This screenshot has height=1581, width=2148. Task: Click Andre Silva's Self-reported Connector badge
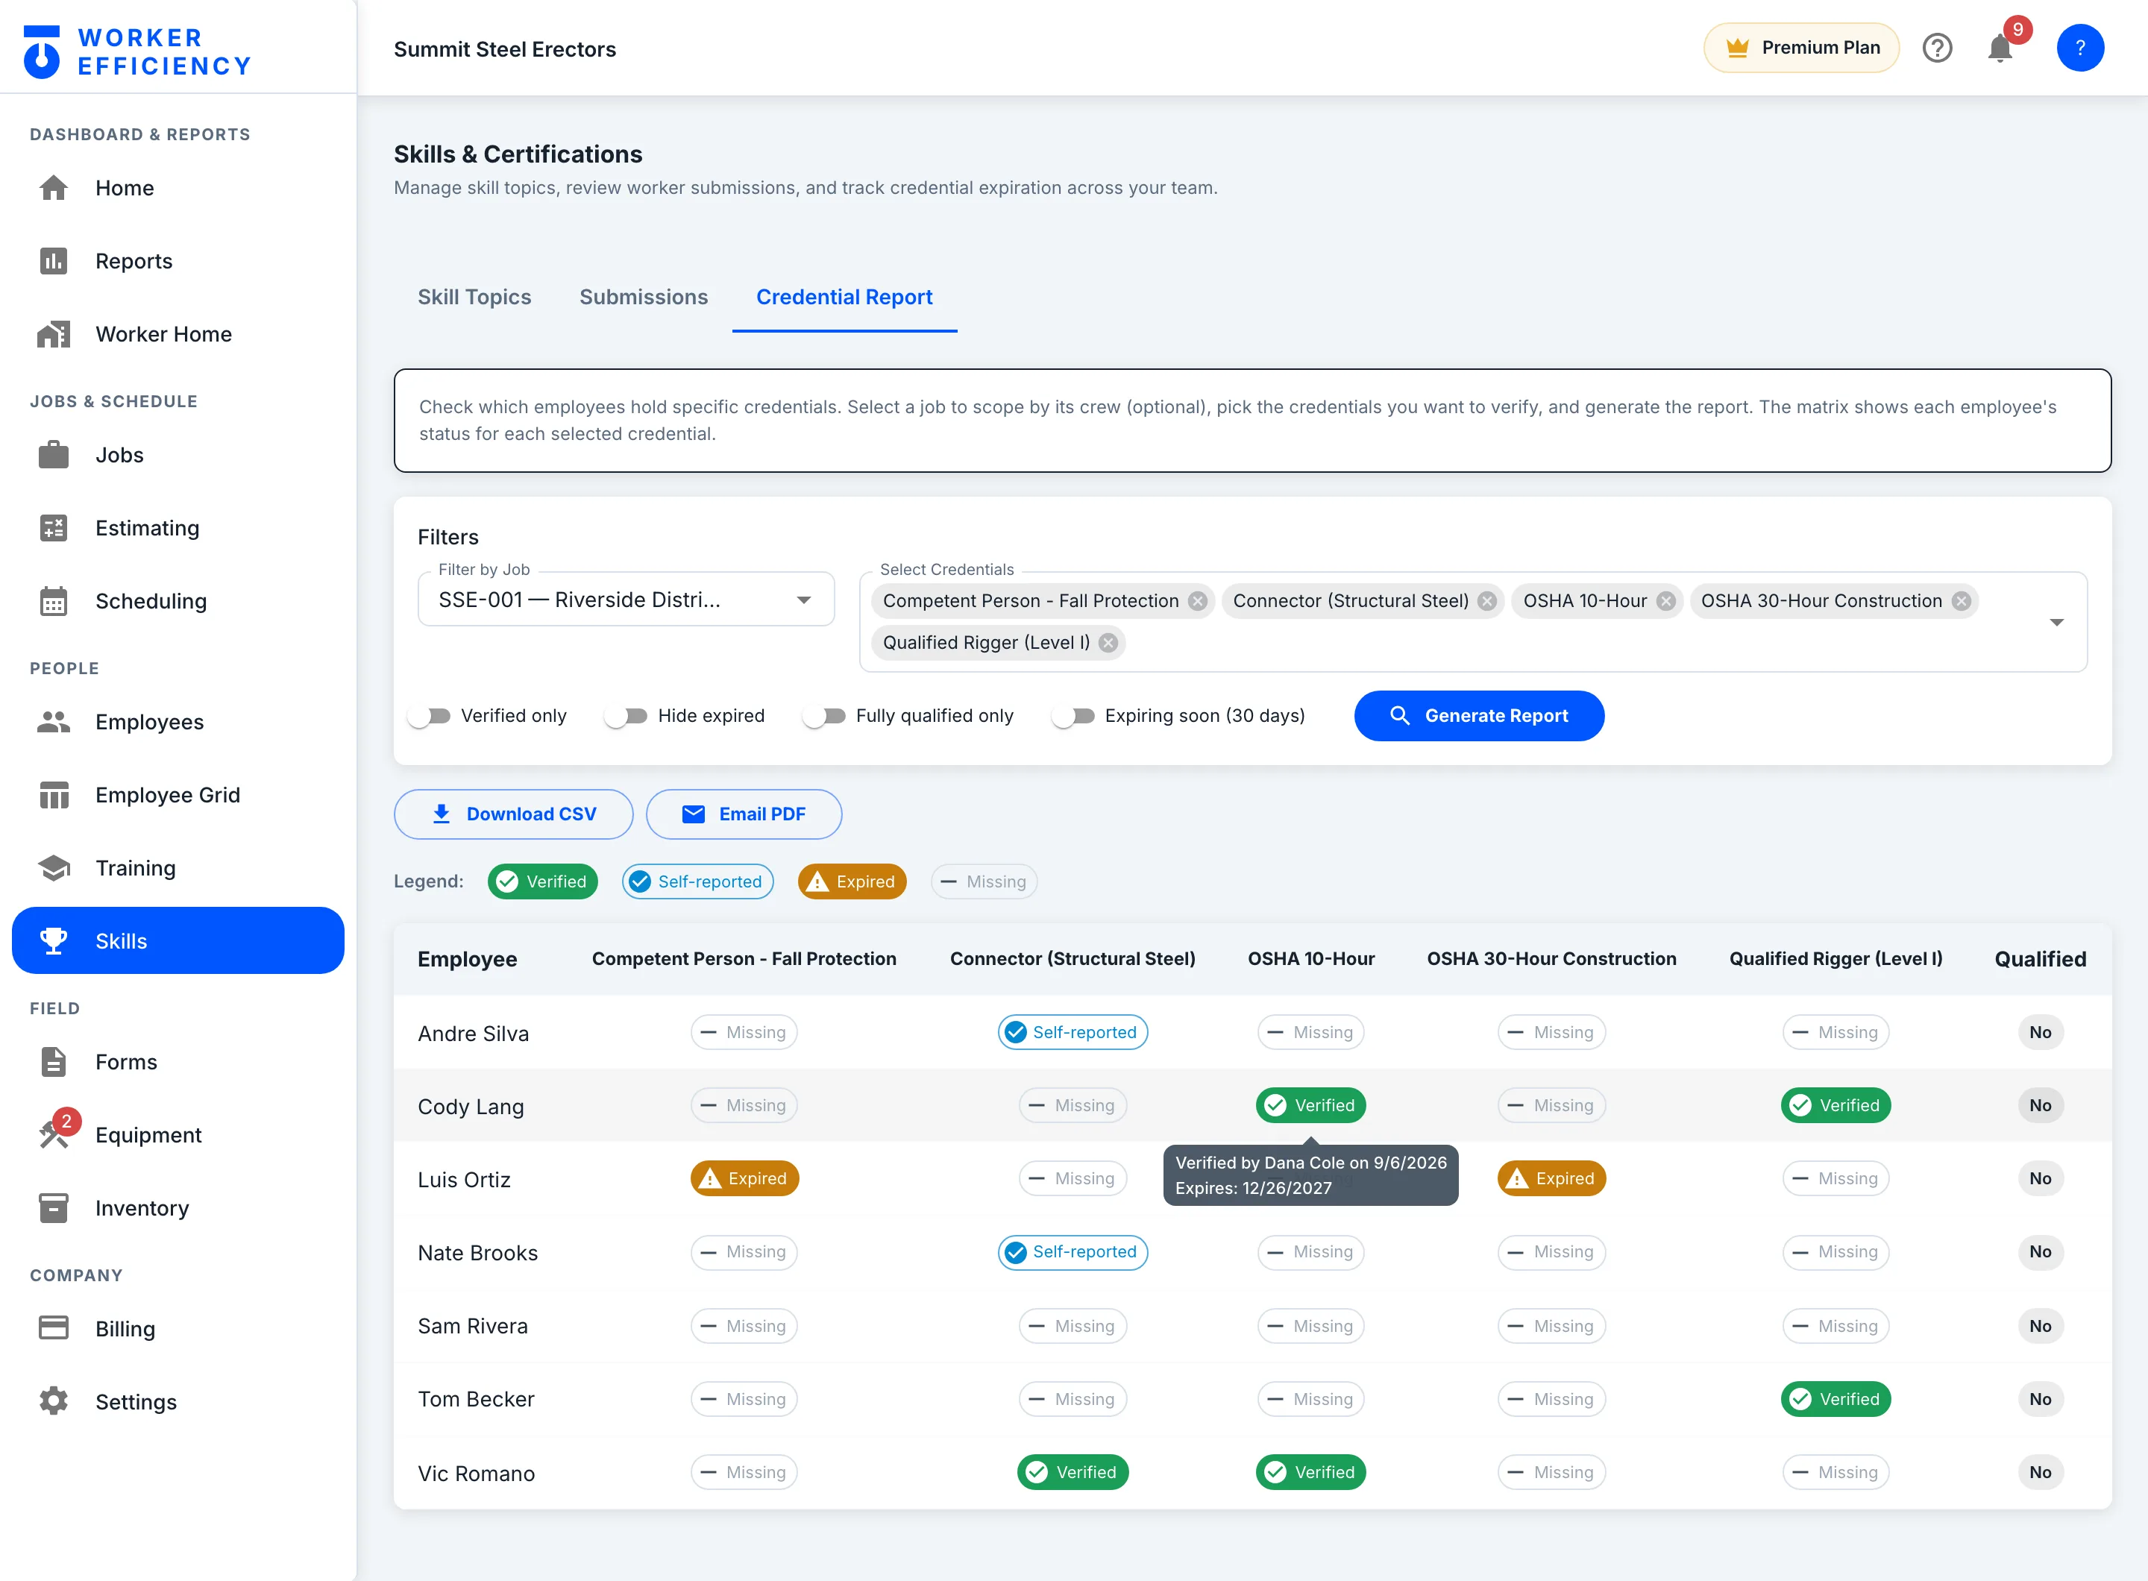point(1072,1033)
